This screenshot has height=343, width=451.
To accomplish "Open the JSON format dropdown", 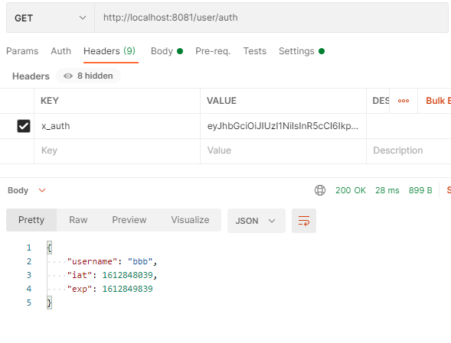I will click(257, 221).
